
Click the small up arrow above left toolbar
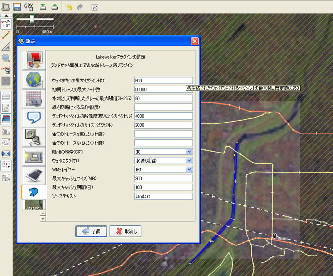6,16
